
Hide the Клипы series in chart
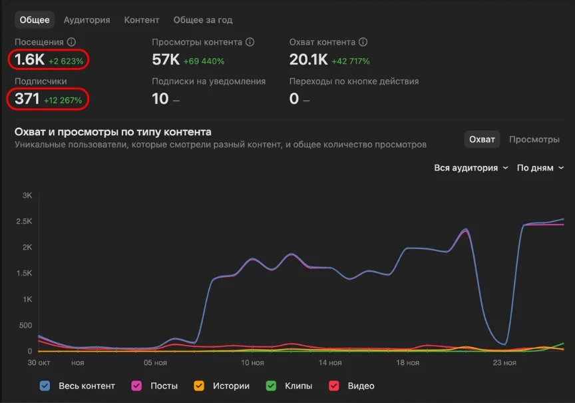(271, 386)
